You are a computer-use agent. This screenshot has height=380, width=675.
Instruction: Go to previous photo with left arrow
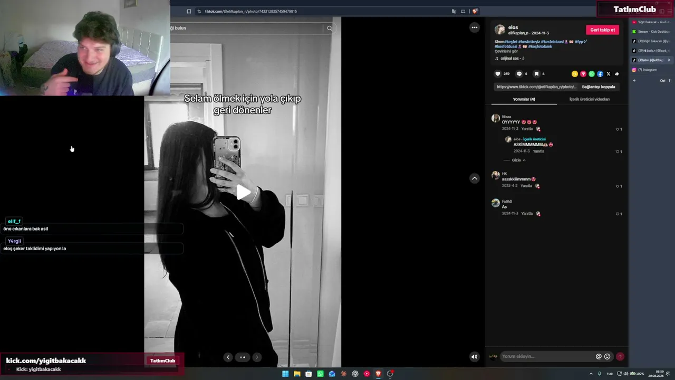[228, 357]
